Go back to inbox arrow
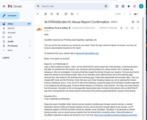The height and width of the screenshot is (120, 147). pos(38,14)
